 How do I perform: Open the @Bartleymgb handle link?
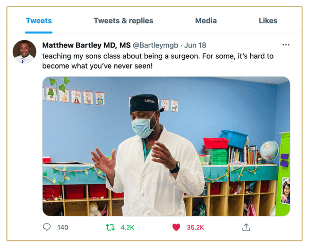156,45
